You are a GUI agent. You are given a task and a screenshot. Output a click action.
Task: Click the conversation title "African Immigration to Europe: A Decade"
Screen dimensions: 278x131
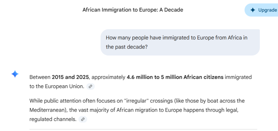pyautogui.click(x=133, y=10)
